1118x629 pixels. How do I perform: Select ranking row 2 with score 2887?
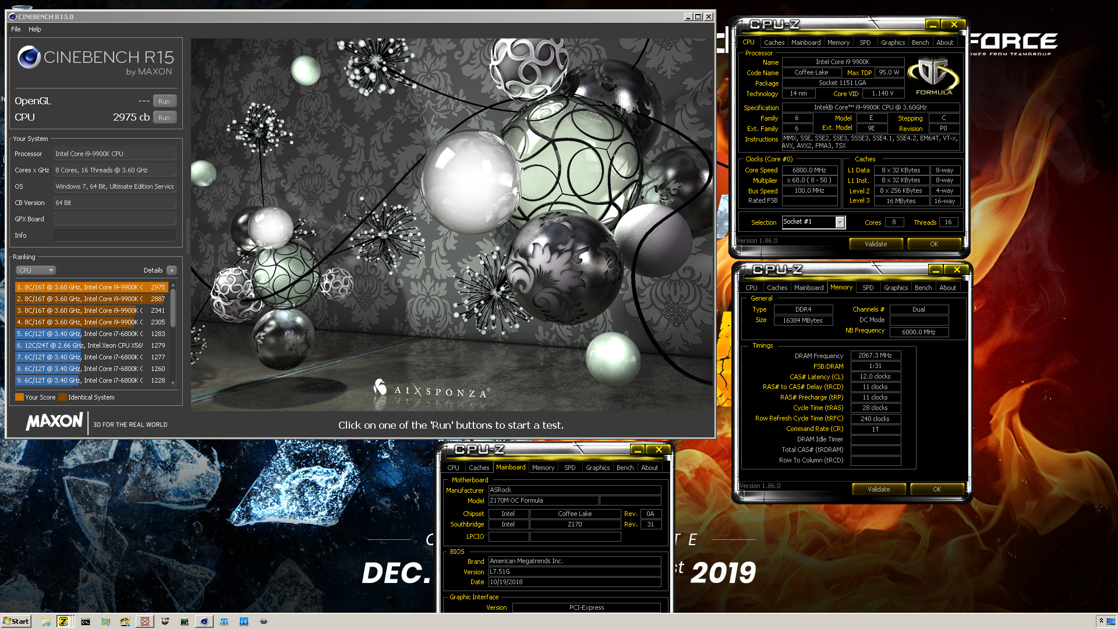(x=91, y=299)
